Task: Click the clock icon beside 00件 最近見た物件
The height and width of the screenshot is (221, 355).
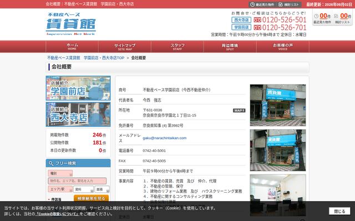Action: [316, 16]
